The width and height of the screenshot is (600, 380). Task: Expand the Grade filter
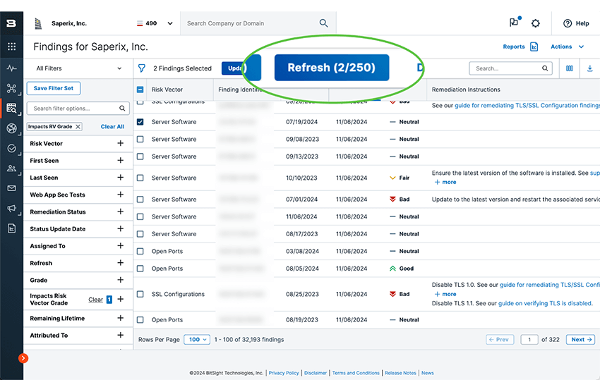(120, 280)
